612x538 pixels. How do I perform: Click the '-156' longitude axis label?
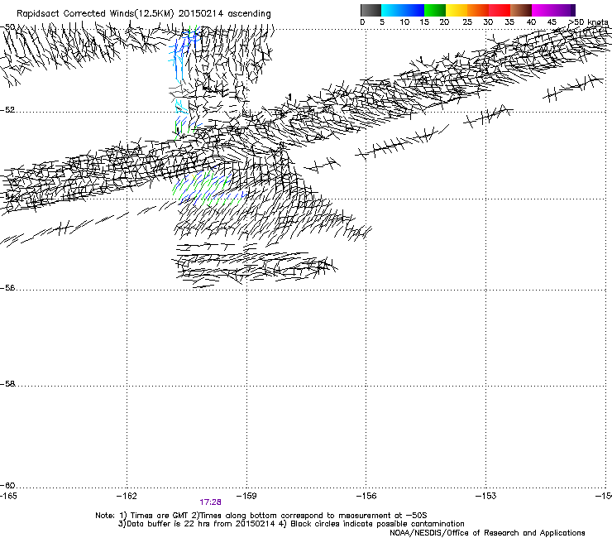tap(366, 496)
